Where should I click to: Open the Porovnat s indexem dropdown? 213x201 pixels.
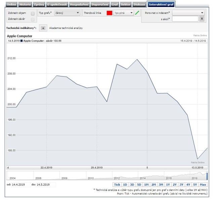pos(188,13)
